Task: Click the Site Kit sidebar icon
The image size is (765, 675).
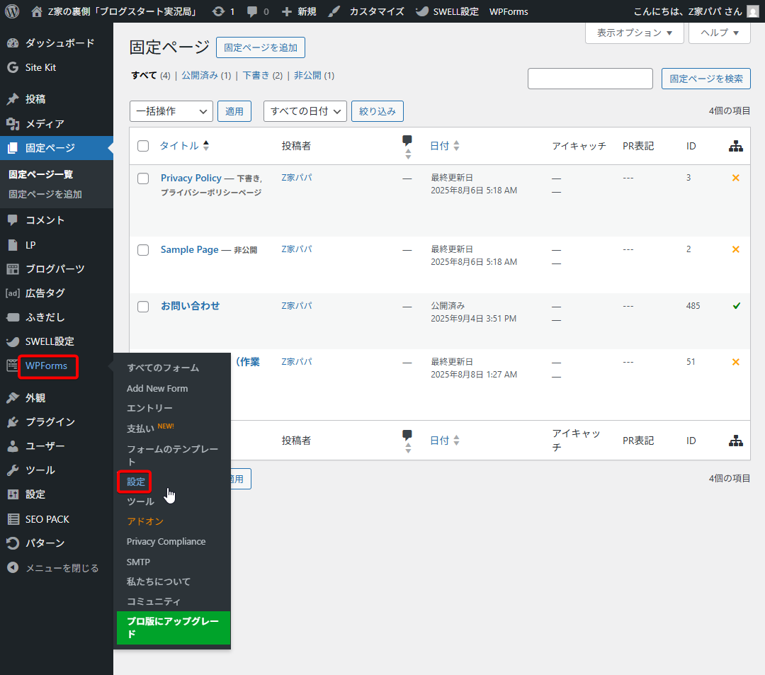Action: point(12,67)
